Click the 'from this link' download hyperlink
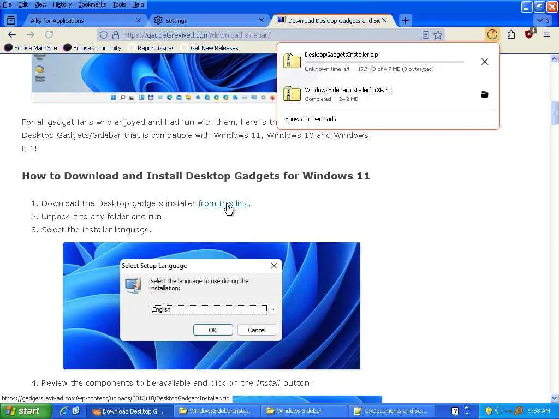 tap(223, 203)
